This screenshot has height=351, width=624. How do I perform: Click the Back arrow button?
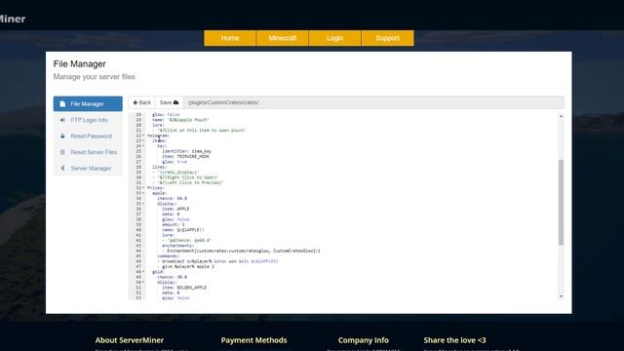(x=142, y=102)
